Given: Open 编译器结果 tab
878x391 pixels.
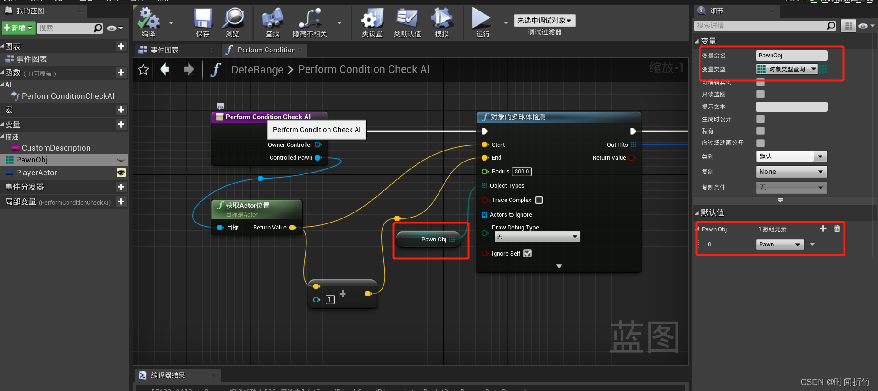Looking at the screenshot, I should click(x=168, y=375).
